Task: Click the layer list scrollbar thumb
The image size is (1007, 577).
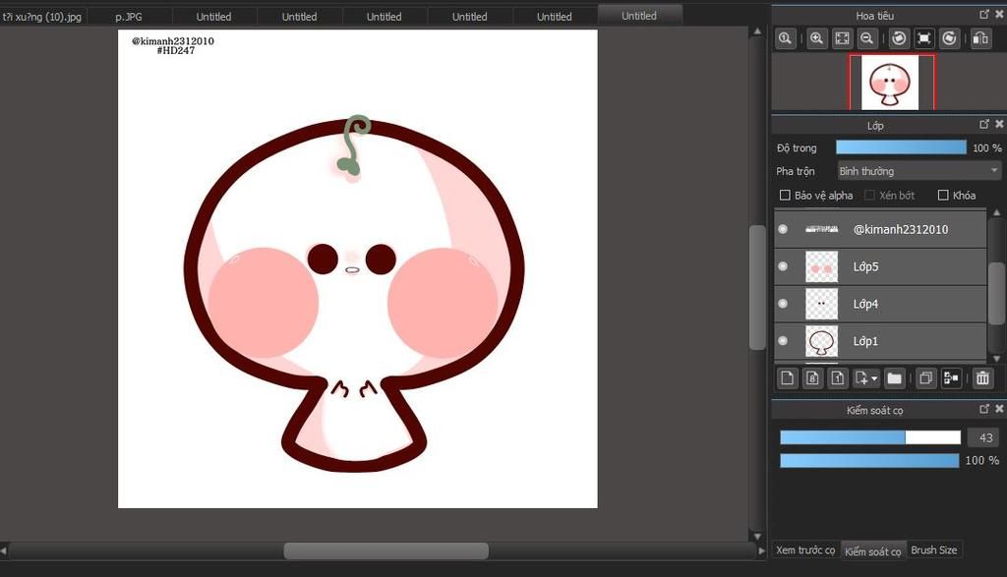Action: pos(997,292)
